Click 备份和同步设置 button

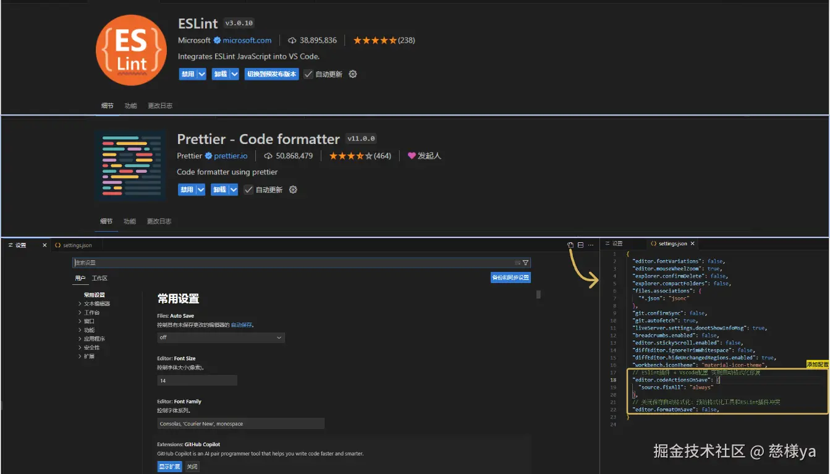tap(510, 277)
